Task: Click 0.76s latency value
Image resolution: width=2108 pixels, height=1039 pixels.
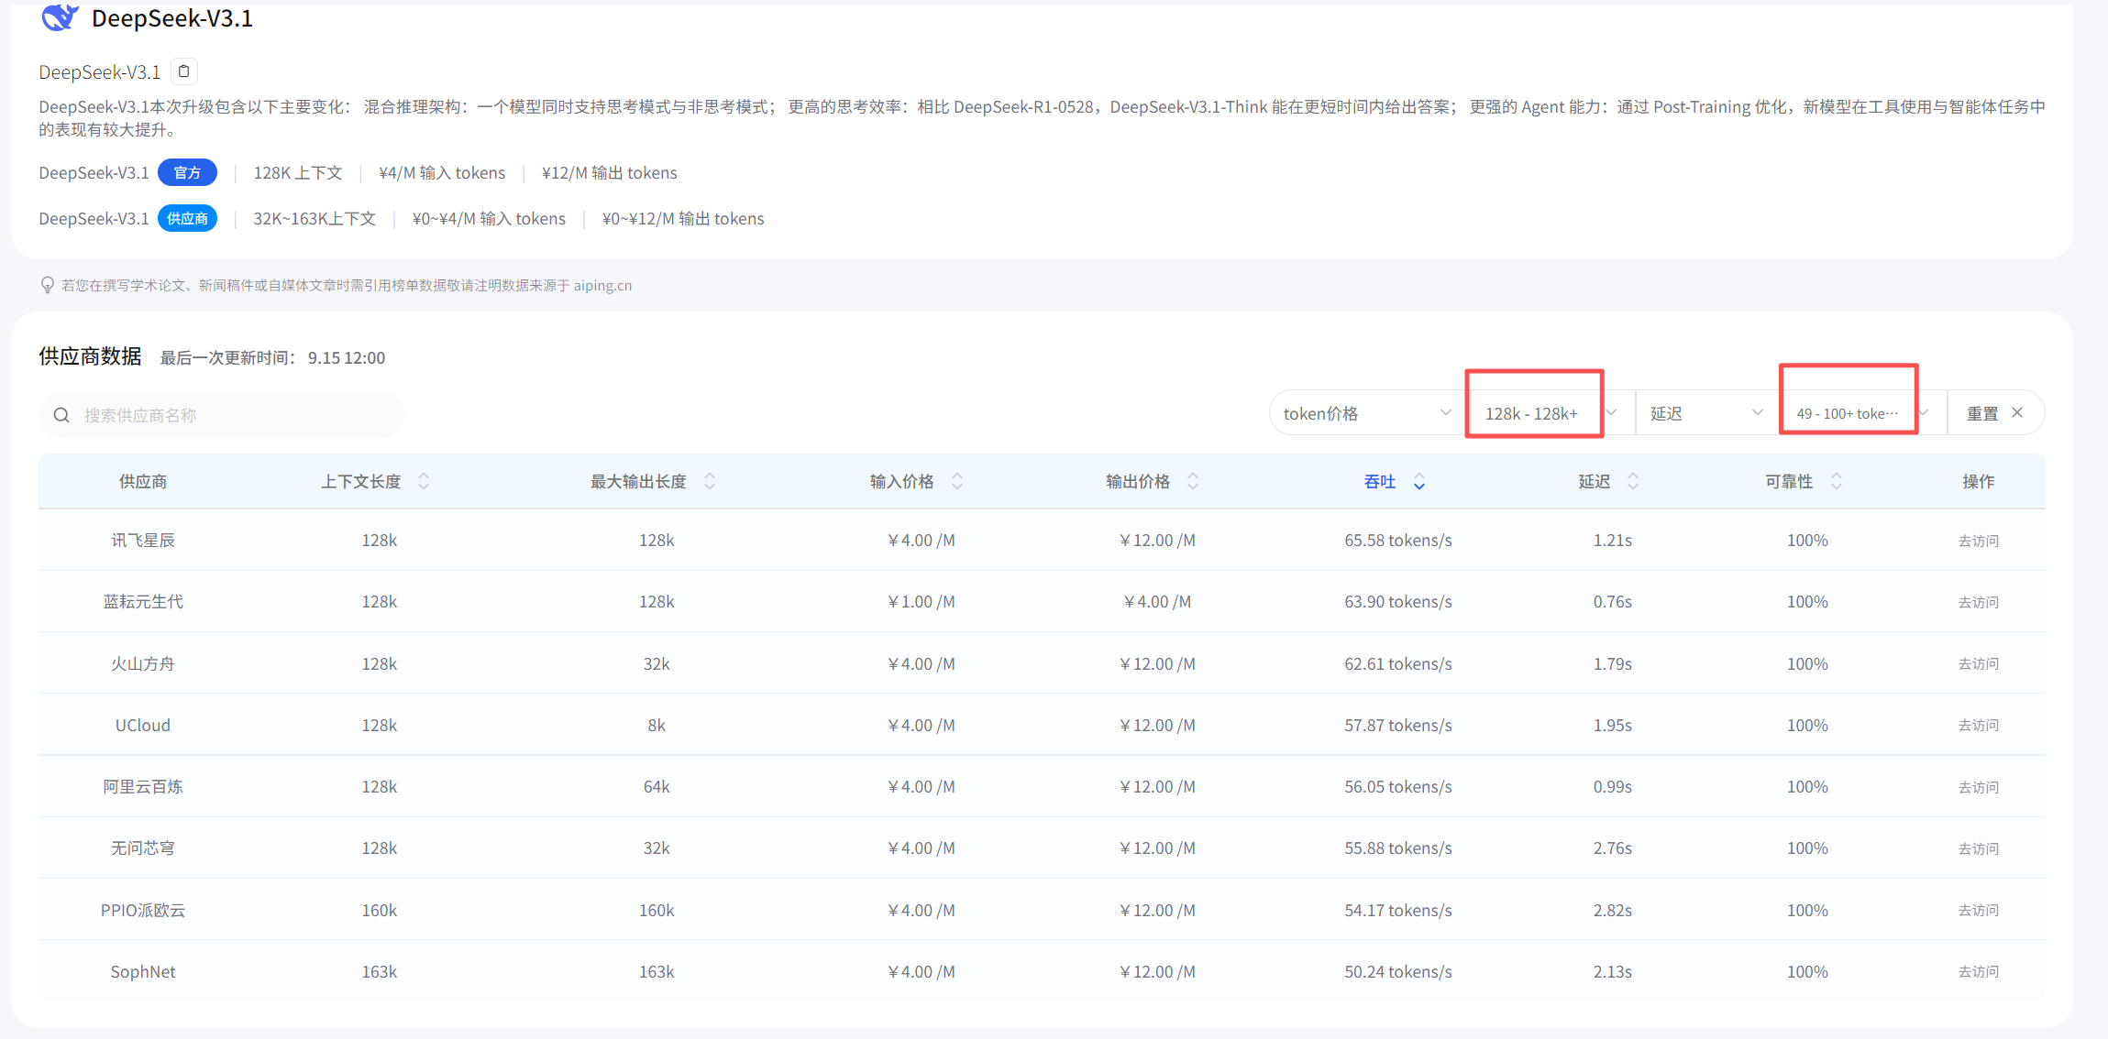Action: pos(1612,601)
